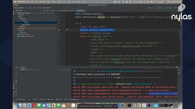Click the wrench icon in Run panel
The image size is (195, 109).
coord(16,75)
